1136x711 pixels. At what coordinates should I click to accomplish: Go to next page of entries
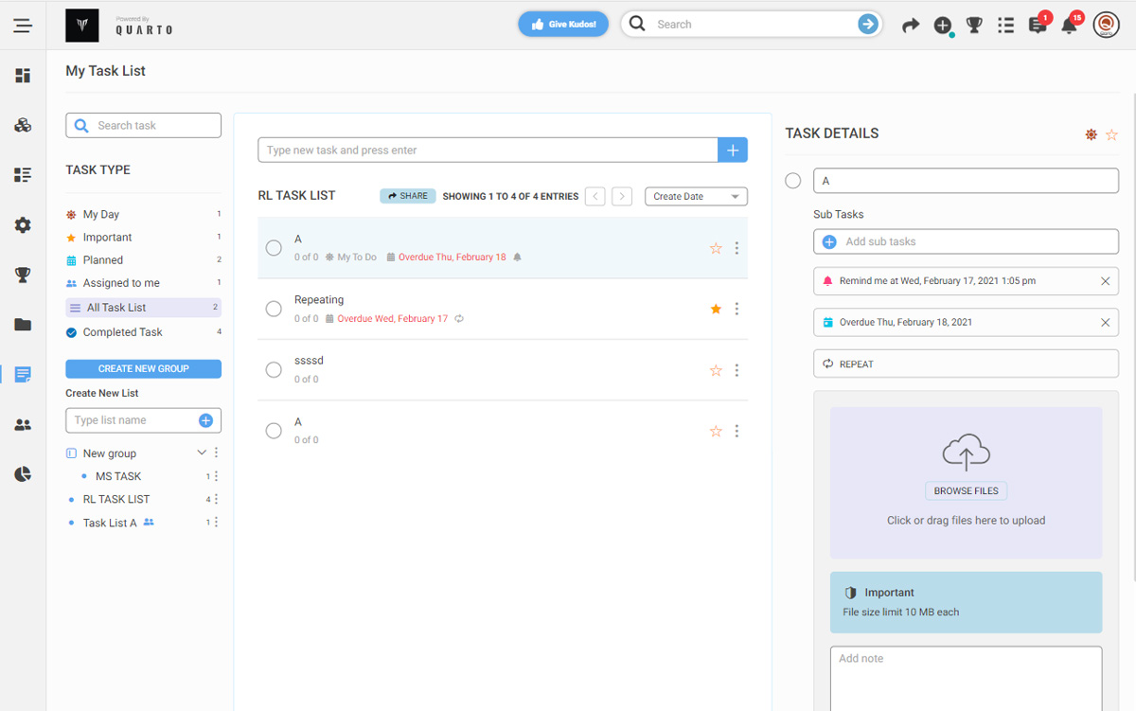[x=622, y=197]
